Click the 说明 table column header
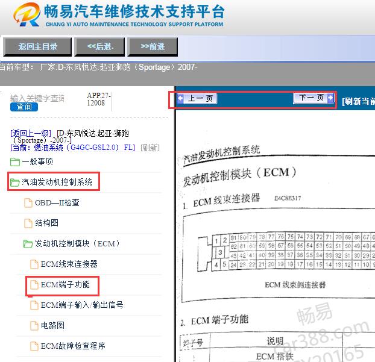This screenshot has width=375, height=362. point(275,341)
